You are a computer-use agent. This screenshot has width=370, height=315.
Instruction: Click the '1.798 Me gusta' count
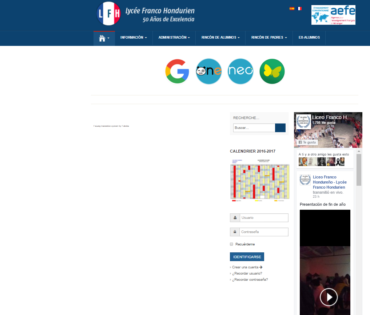click(324, 123)
